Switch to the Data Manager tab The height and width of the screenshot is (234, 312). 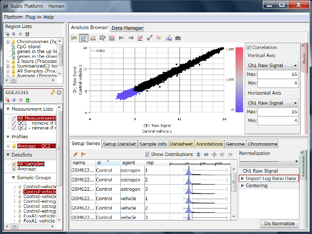pyautogui.click(x=127, y=28)
